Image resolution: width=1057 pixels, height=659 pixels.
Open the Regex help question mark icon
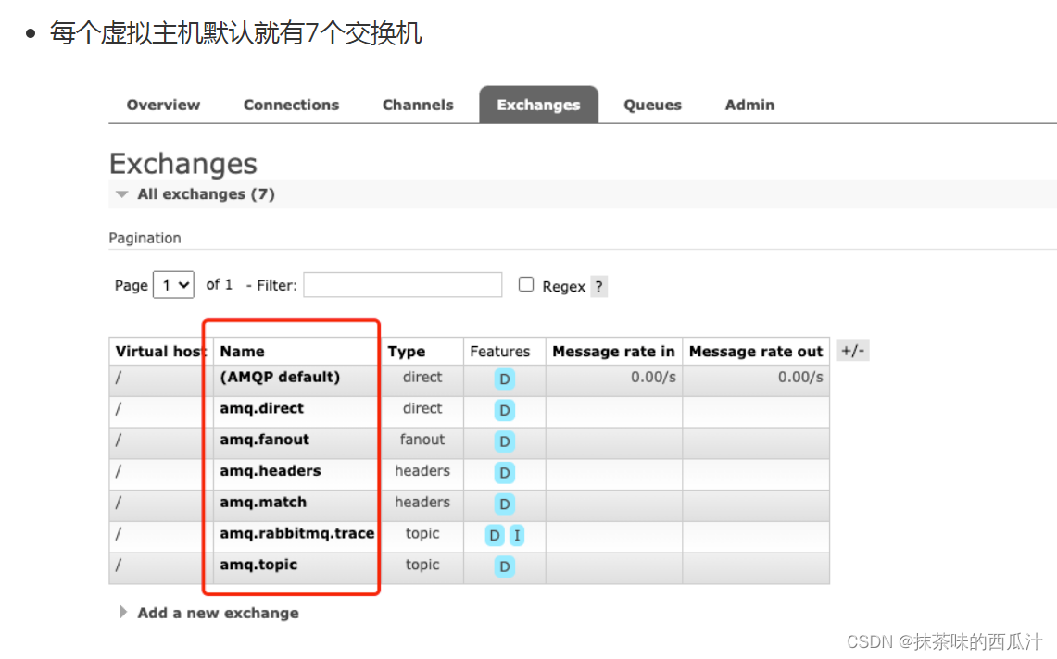[x=598, y=286]
